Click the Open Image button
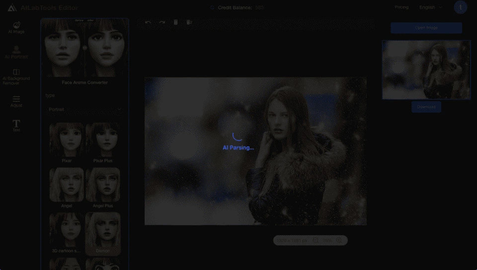Image resolution: width=477 pixels, height=270 pixels. [426, 28]
